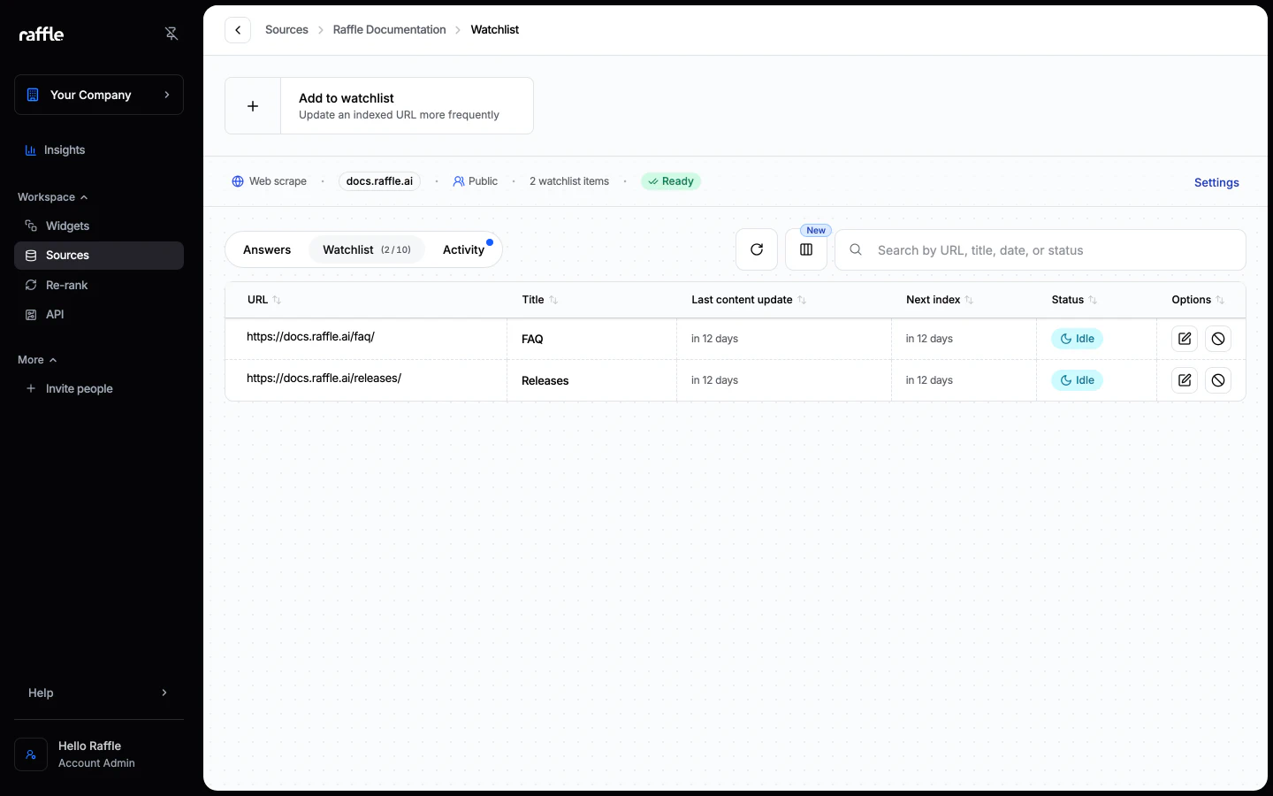The width and height of the screenshot is (1273, 796).
Task: Remove the Releases row from watchlist
Action: (1218, 380)
